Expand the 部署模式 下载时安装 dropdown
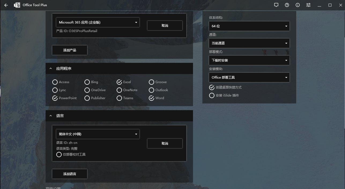 (x=249, y=60)
